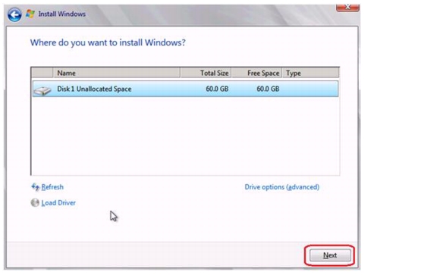Screen dimensions: 437x275
Task: Click the Load Driver disc icon
Action: (x=35, y=202)
